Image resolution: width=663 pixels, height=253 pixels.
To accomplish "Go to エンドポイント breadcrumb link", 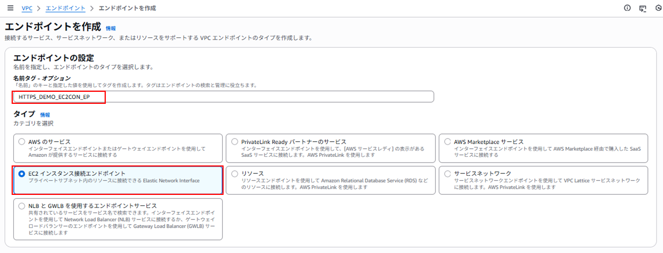I will point(65,8).
